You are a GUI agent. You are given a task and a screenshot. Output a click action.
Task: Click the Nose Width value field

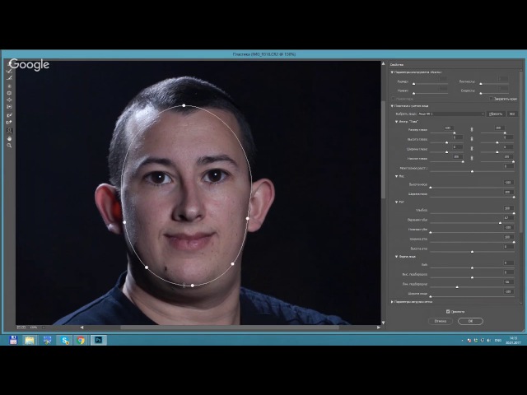click(x=509, y=192)
